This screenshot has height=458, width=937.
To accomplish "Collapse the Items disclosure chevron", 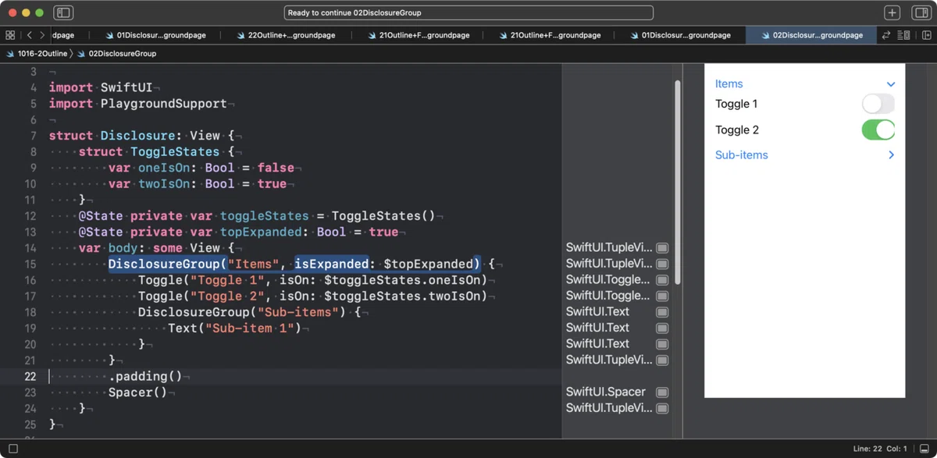I will pos(891,84).
